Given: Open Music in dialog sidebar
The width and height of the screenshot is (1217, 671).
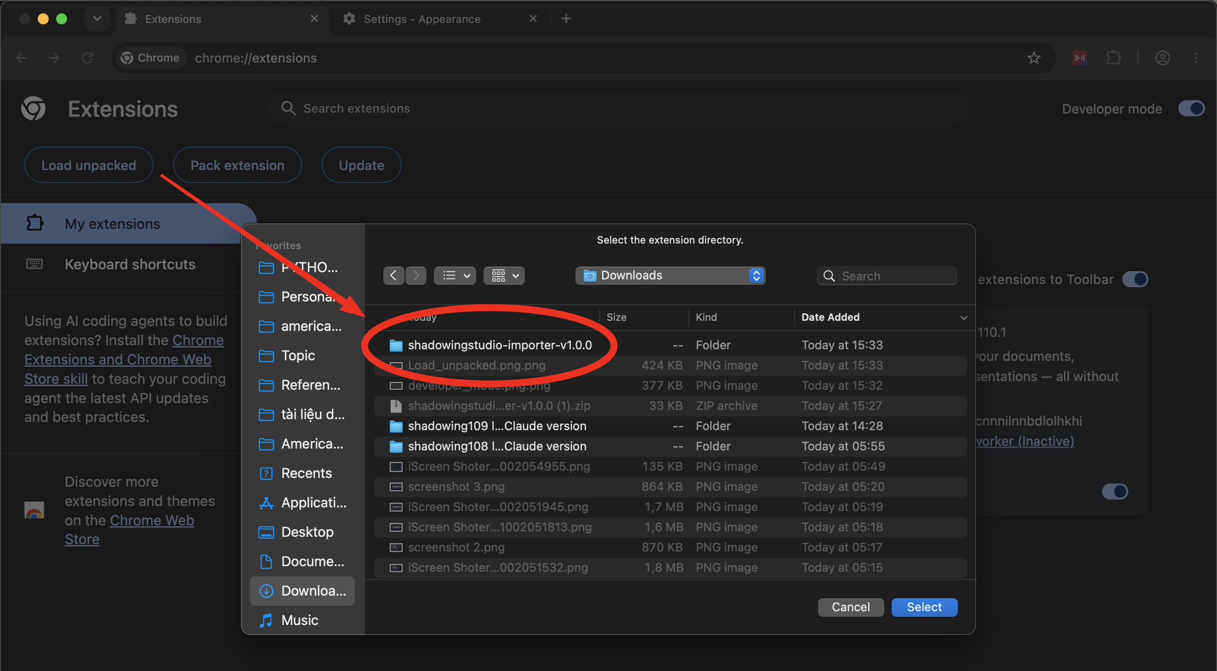Looking at the screenshot, I should click(302, 620).
